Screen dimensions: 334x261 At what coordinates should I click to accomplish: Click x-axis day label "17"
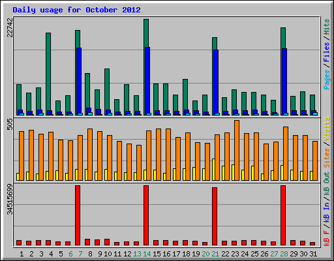point(176,254)
